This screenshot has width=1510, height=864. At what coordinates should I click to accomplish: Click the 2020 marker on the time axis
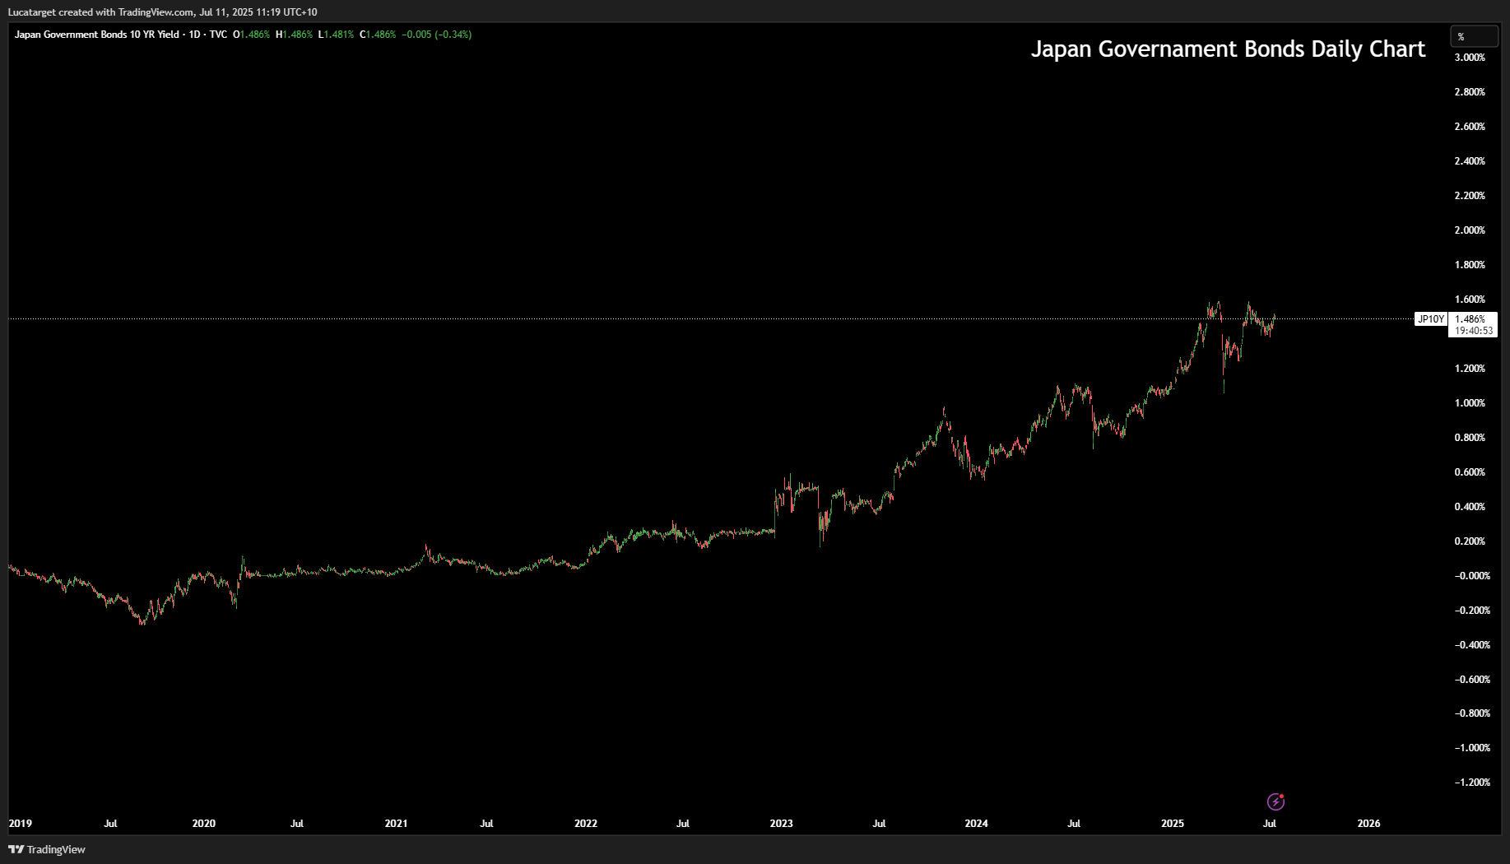tap(203, 823)
